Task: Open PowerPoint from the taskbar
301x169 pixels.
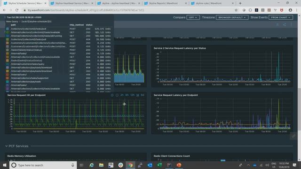Action: 179,165
